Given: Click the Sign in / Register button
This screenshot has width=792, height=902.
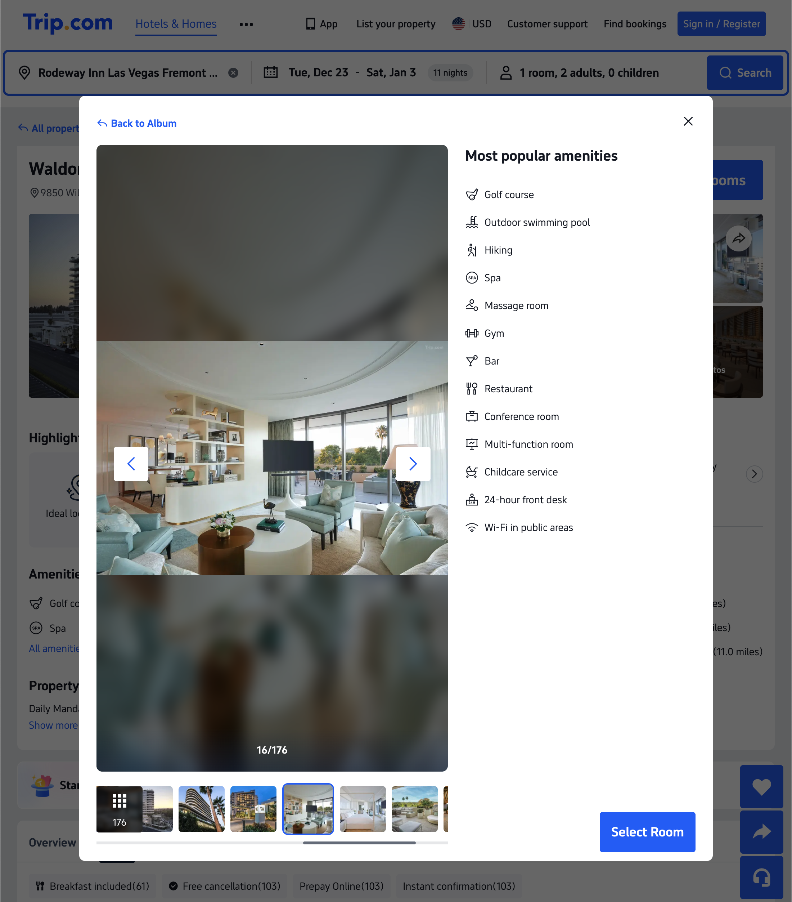Looking at the screenshot, I should pyautogui.click(x=721, y=23).
